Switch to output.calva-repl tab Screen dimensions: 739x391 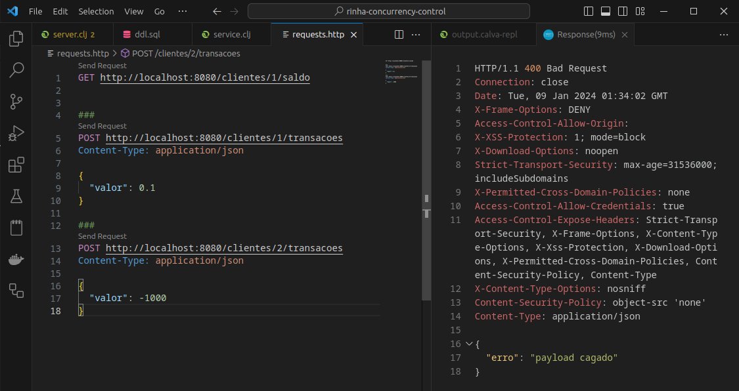[483, 34]
